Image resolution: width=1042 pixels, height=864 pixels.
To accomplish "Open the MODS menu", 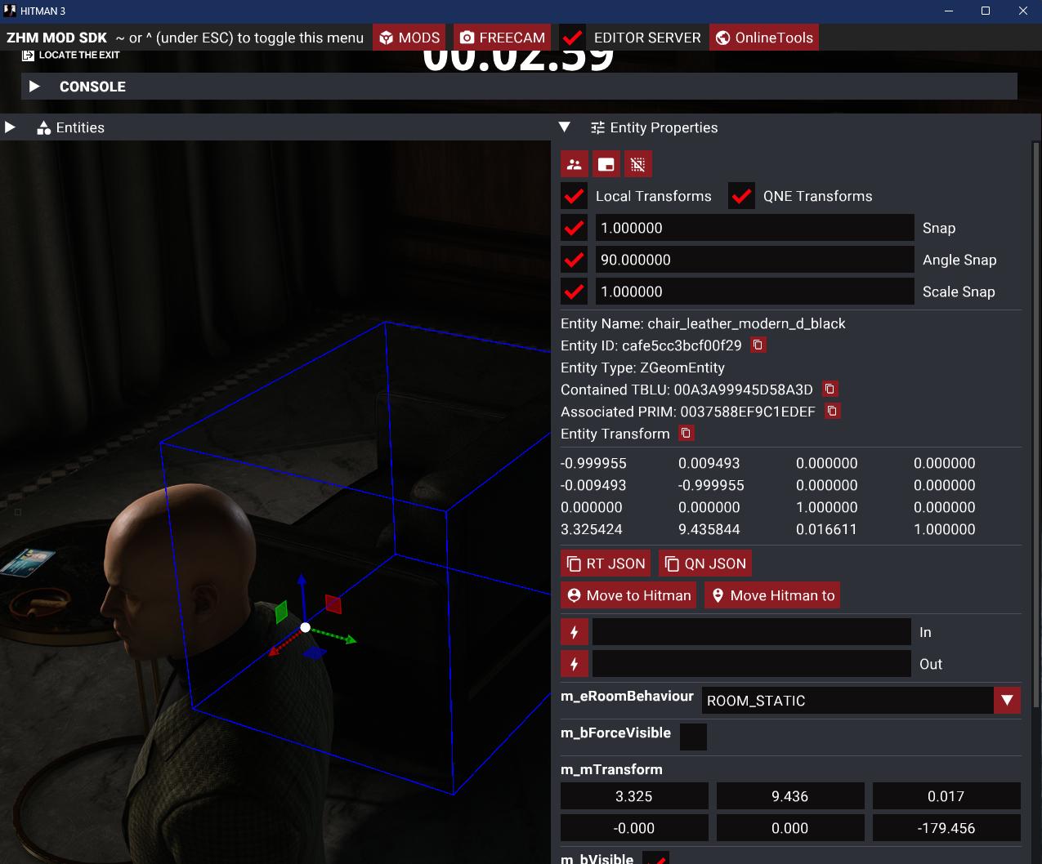I will (409, 38).
